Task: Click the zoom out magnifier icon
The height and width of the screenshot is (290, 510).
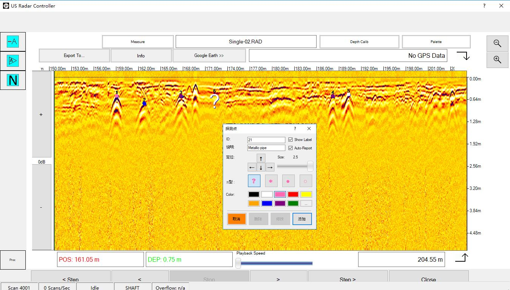Action: tap(497, 43)
